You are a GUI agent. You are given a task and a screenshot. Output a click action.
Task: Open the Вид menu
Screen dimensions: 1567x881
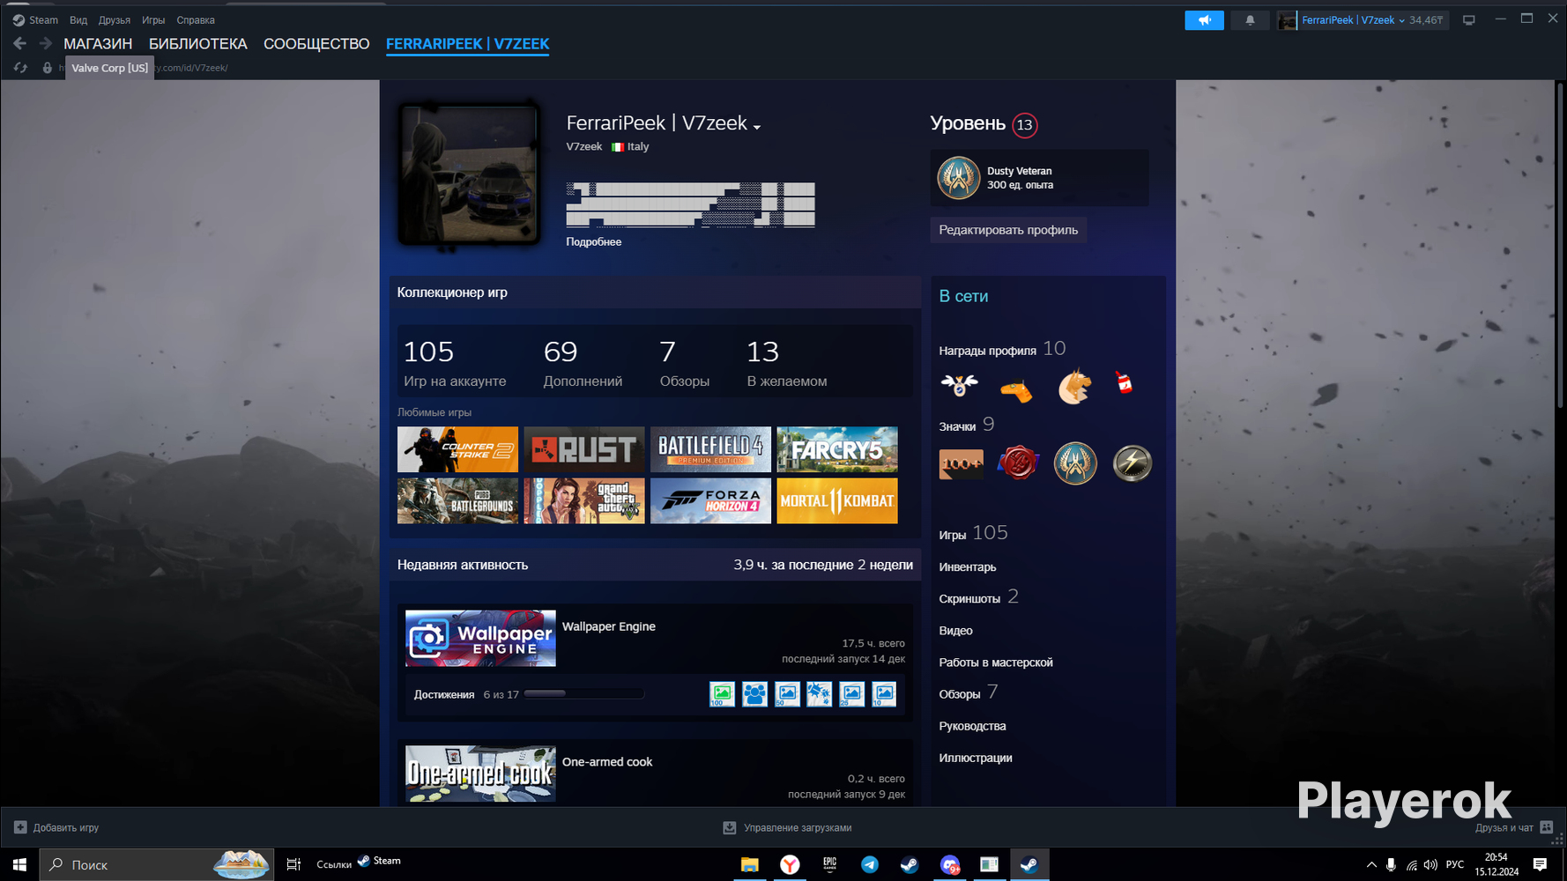[78, 20]
